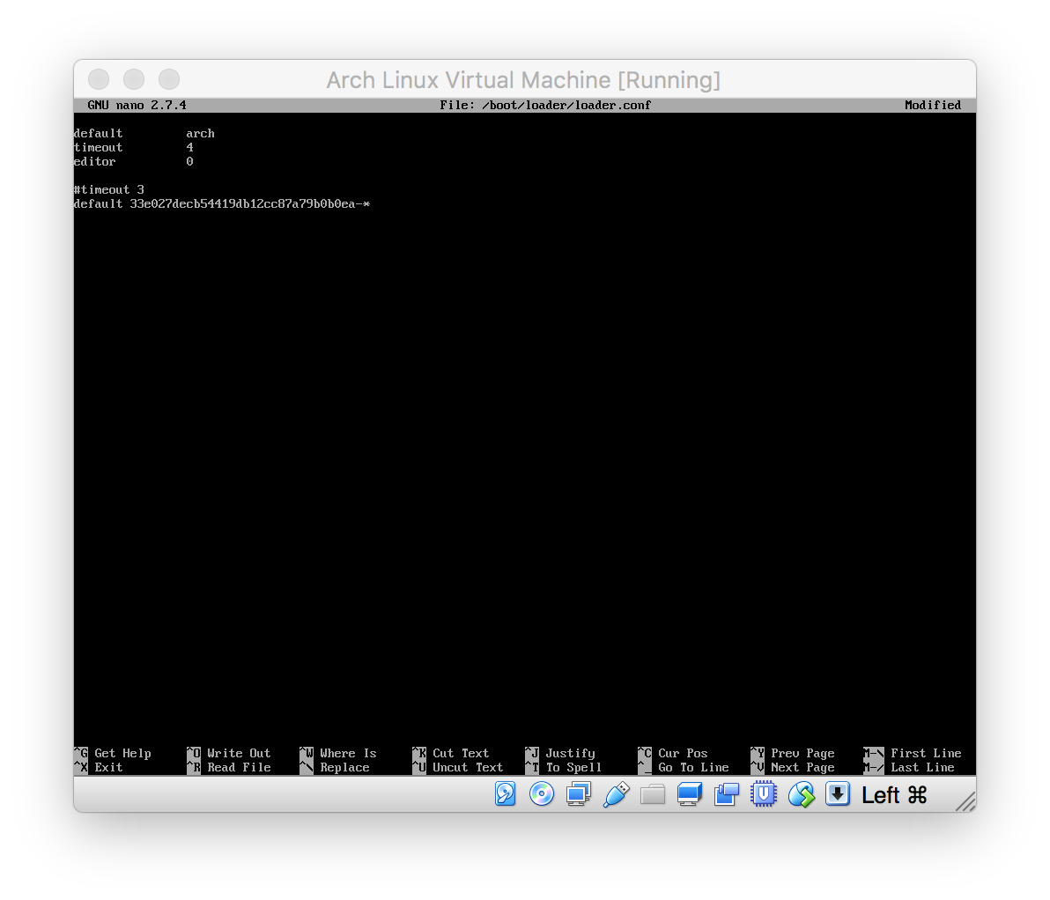Click the File: /boot/loader/loader.conf header

tap(545, 105)
